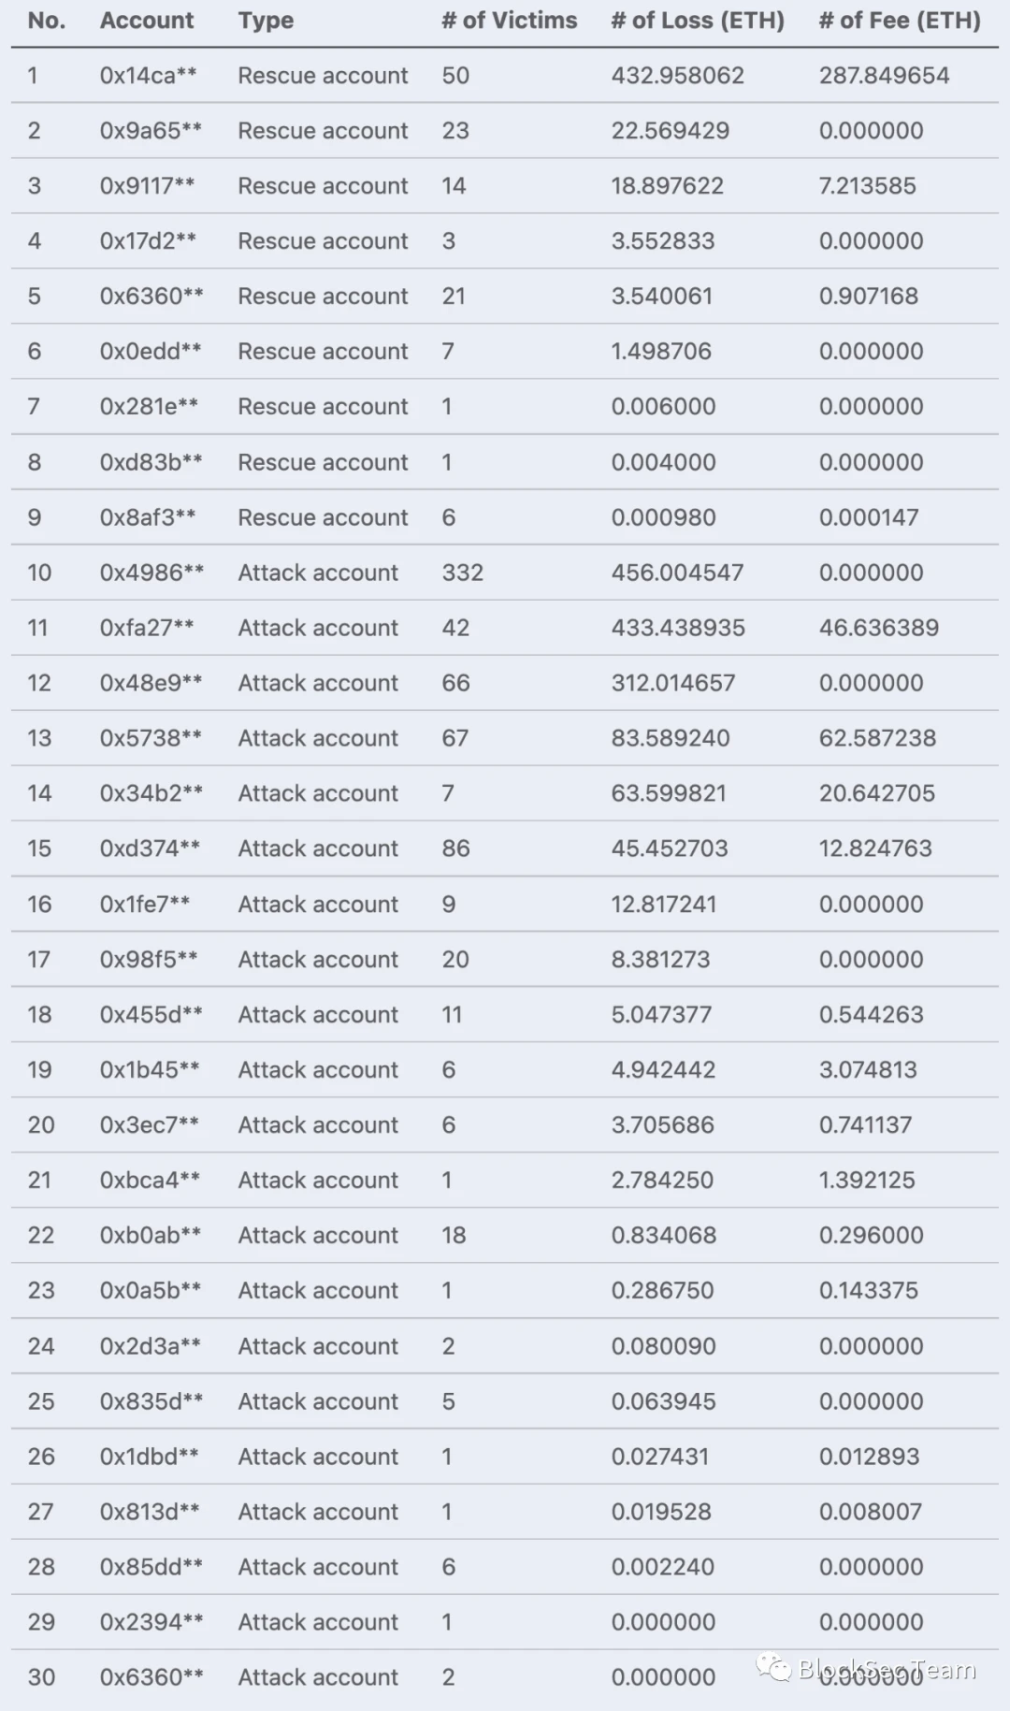Image resolution: width=1010 pixels, height=1711 pixels.
Task: Select fee value 20.642705
Action: coord(877,793)
